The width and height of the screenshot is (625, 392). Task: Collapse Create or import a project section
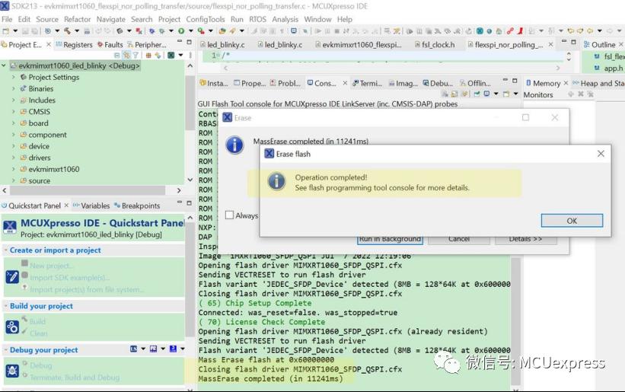[6, 250]
